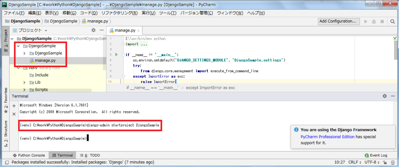This screenshot has width=399, height=167.
Task: Open the ウィンドウ(W) menu
Action: tap(230, 13)
